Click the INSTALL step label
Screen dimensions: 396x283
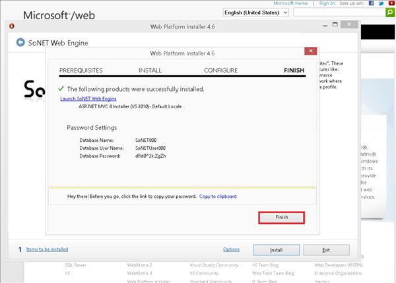click(x=150, y=71)
